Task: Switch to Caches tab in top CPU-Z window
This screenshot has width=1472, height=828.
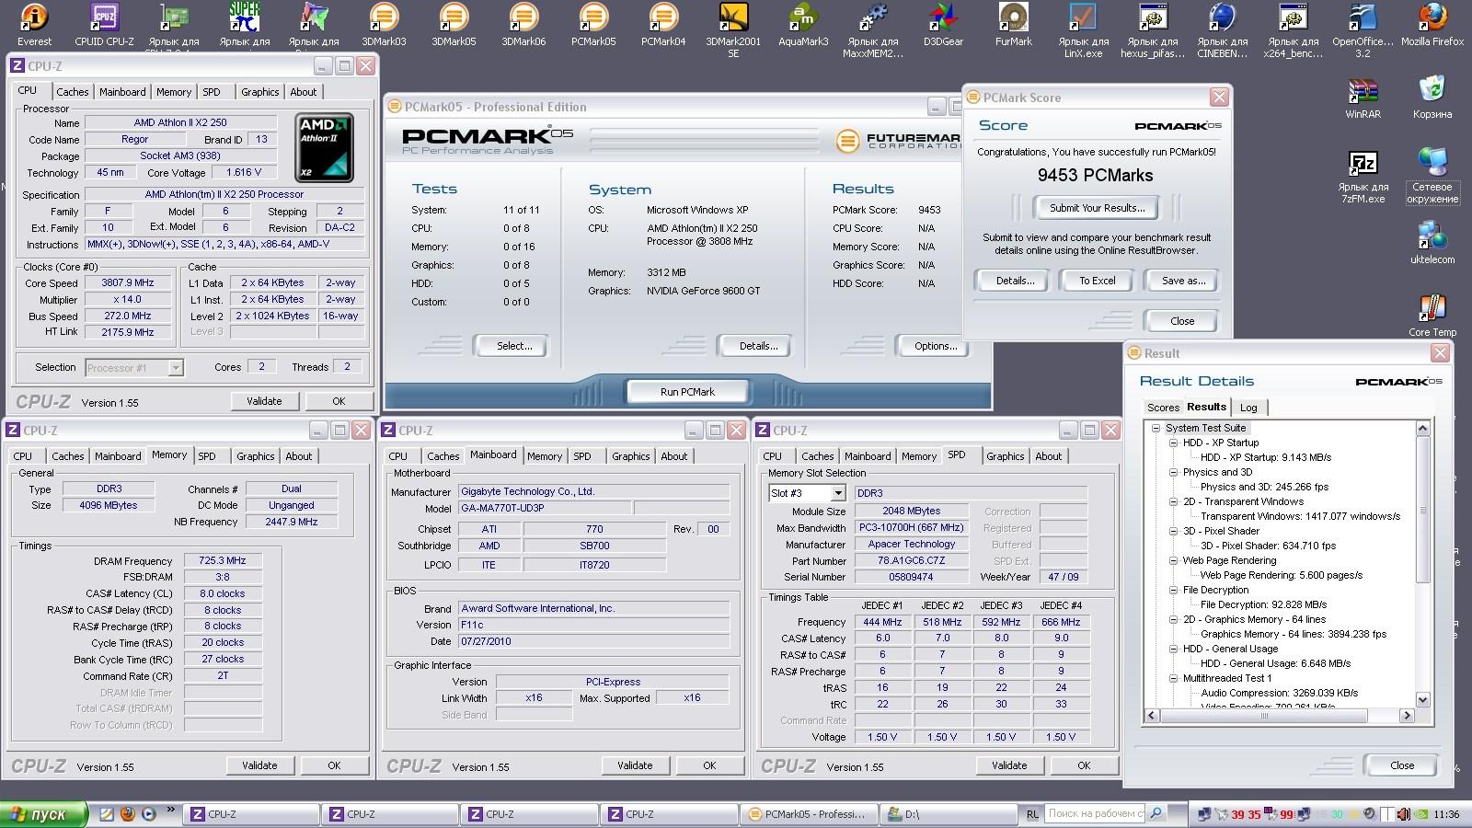Action: [72, 92]
